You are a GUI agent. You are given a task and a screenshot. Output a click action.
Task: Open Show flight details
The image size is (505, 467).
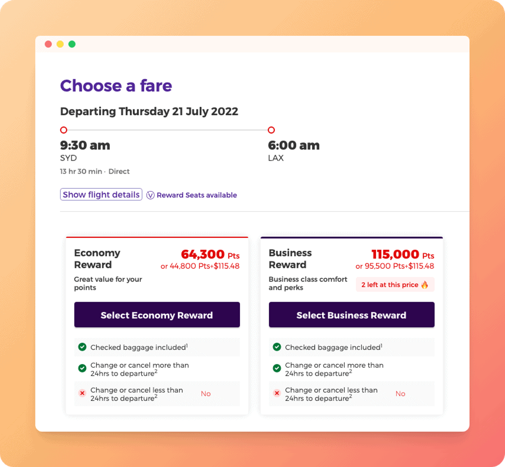pos(101,194)
